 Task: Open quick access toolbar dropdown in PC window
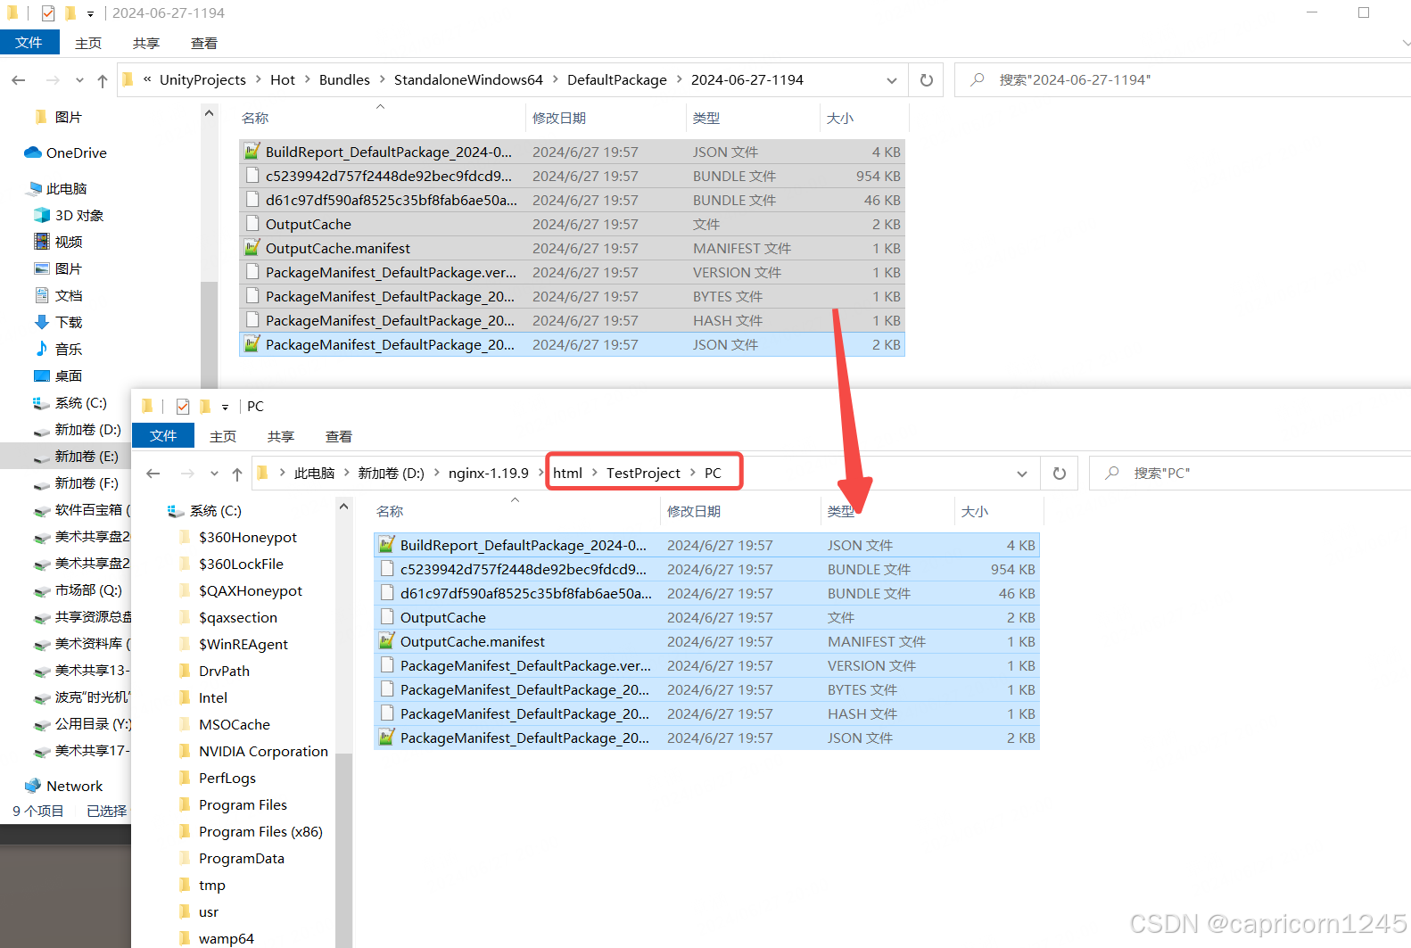(x=225, y=407)
